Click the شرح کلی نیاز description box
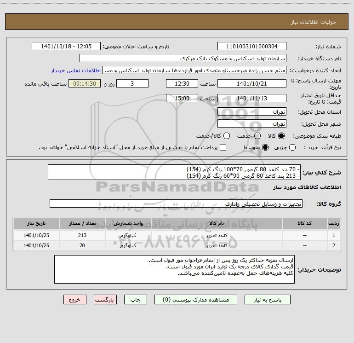 point(174,172)
